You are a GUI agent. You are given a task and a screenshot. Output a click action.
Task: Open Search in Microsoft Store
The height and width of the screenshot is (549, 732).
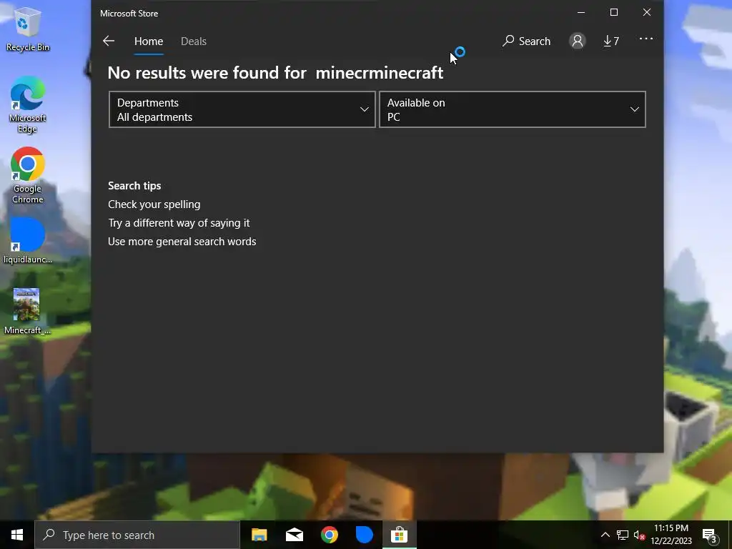point(526,41)
